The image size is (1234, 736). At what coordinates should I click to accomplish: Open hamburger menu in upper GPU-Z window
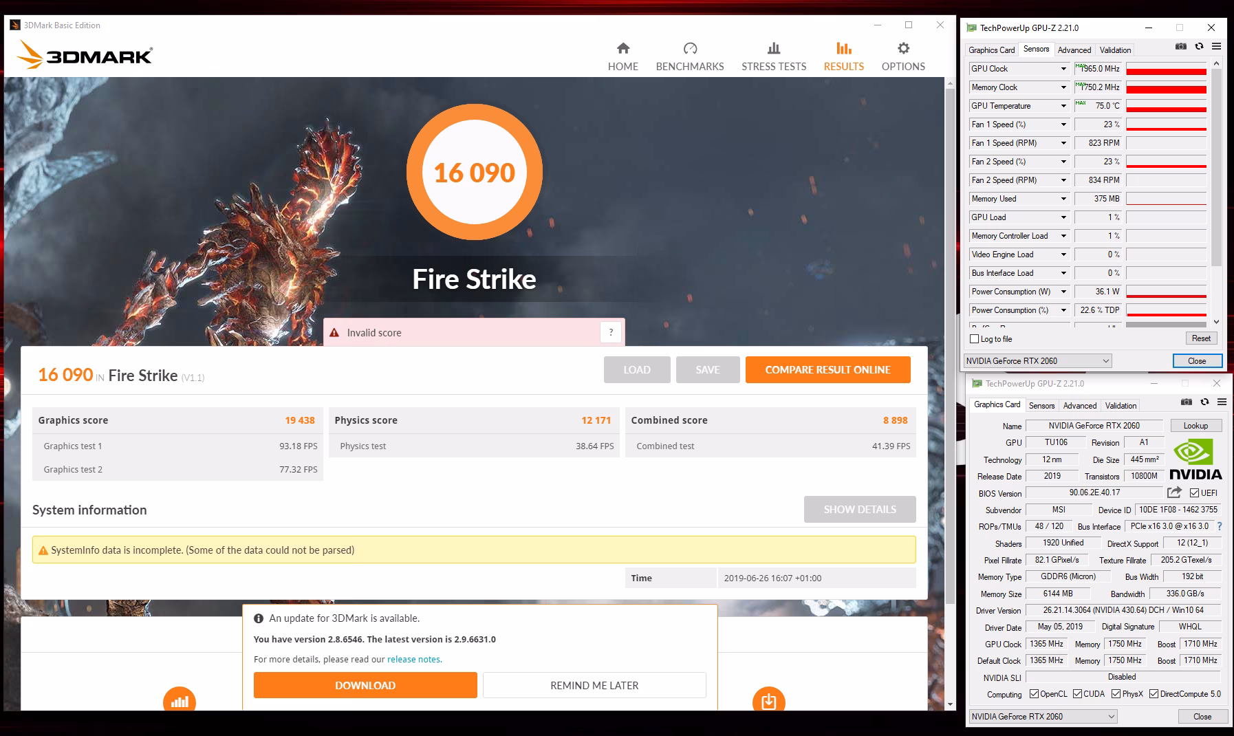click(1216, 46)
